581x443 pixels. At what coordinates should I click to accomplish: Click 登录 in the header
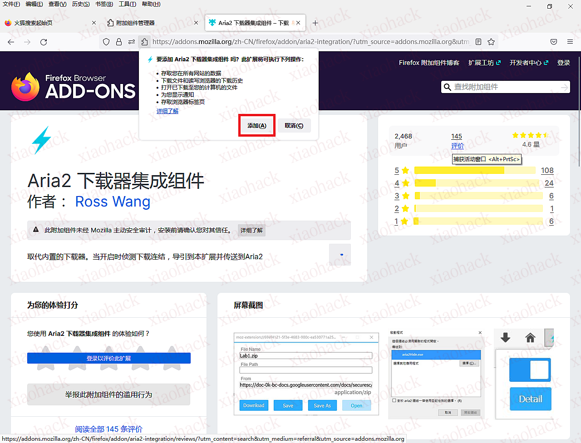click(x=564, y=63)
